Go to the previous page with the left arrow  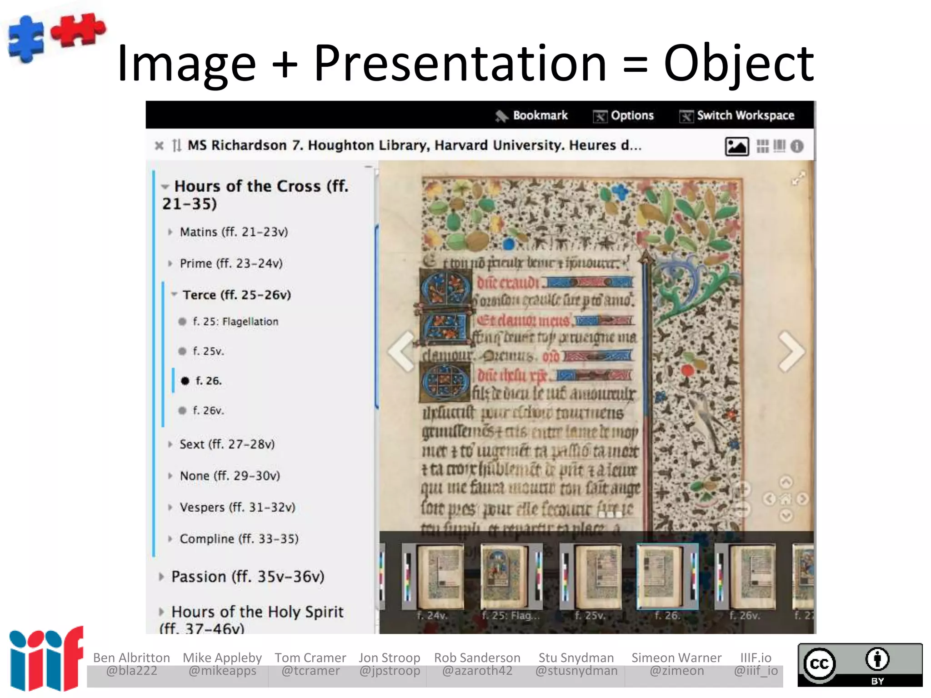tap(401, 351)
